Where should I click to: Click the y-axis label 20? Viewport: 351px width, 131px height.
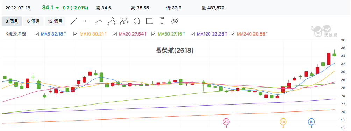pyautogui.click(x=343, y=112)
